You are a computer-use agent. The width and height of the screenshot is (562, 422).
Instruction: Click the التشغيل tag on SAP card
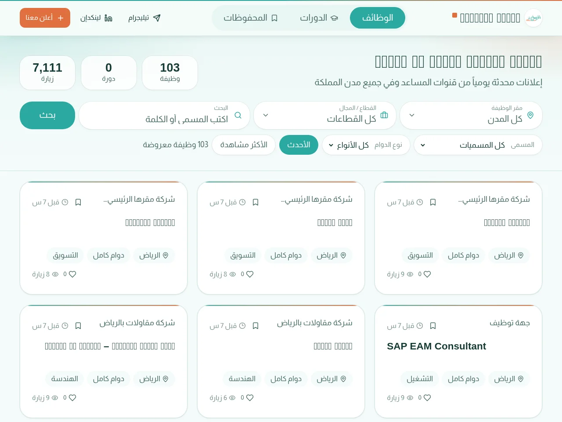coord(420,379)
